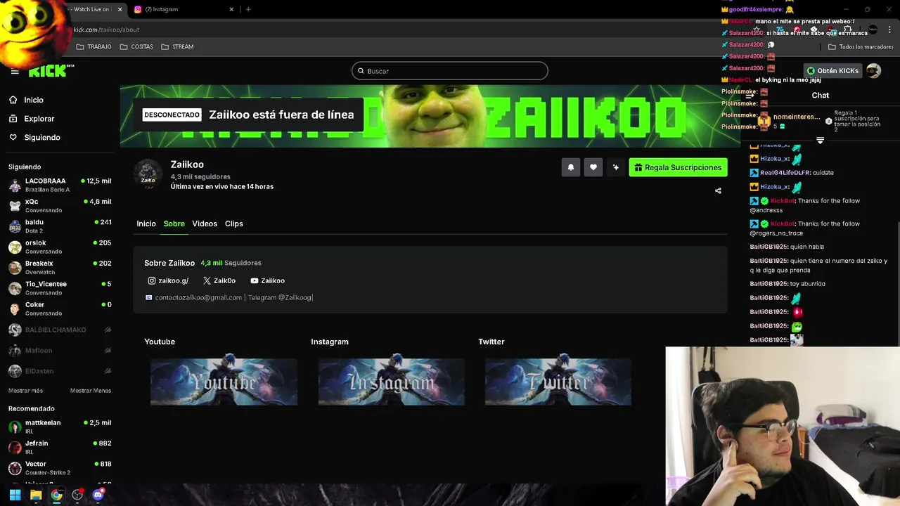
Task: Click the search magnifier icon
Action: pos(361,71)
